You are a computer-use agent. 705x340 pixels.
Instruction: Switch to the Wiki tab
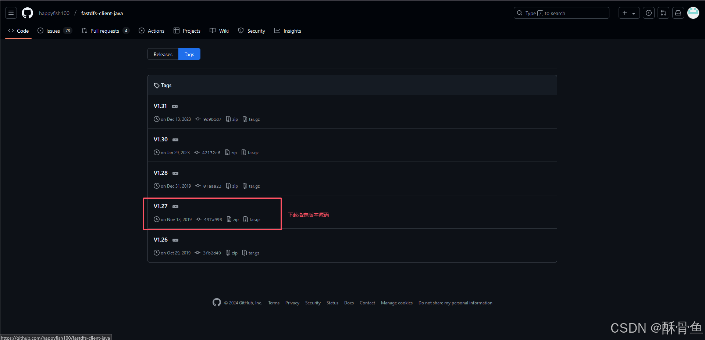(x=219, y=31)
